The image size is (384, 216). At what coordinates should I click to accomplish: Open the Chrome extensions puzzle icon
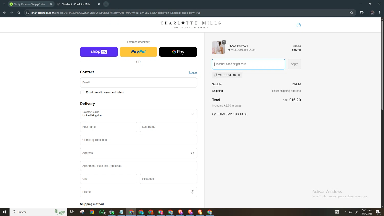pyautogui.click(x=362, y=13)
